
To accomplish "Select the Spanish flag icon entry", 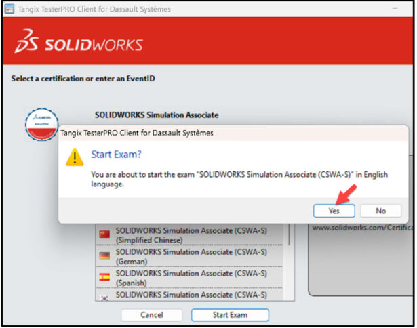I will [x=104, y=277].
